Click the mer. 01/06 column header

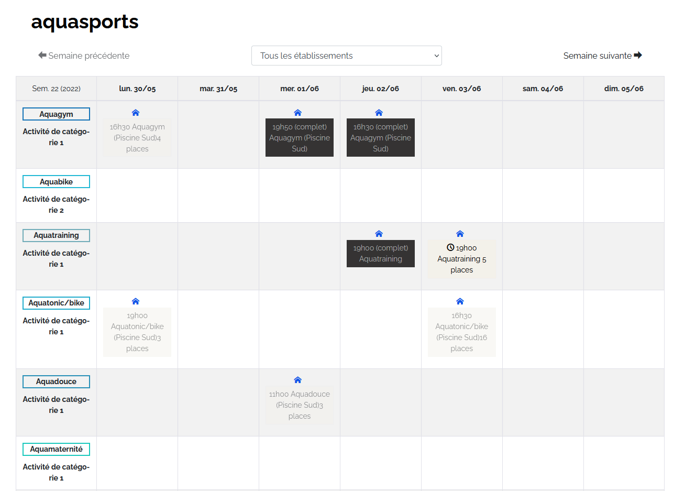[300, 89]
